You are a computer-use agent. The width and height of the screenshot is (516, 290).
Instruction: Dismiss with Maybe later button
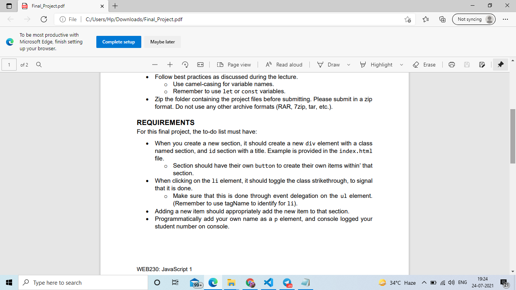click(162, 42)
